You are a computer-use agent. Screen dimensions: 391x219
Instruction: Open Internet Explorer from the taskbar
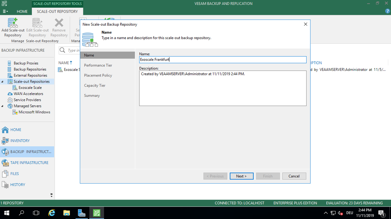pos(52,213)
